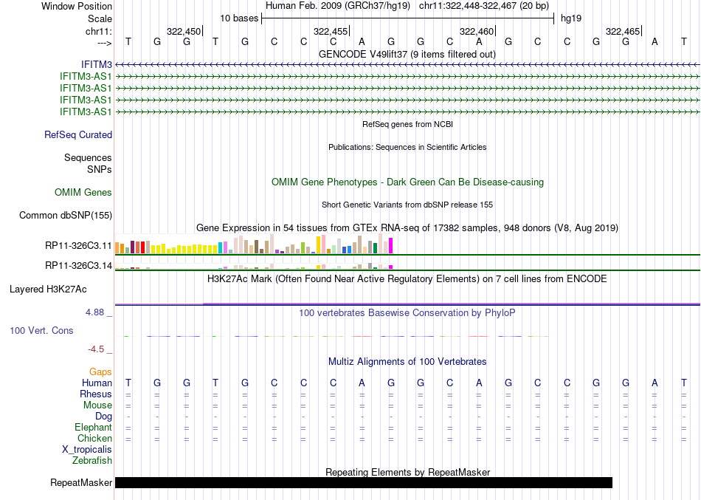Click Repeating Elements by RepeatMasker title
The width and height of the screenshot is (701, 500).
coord(408,472)
